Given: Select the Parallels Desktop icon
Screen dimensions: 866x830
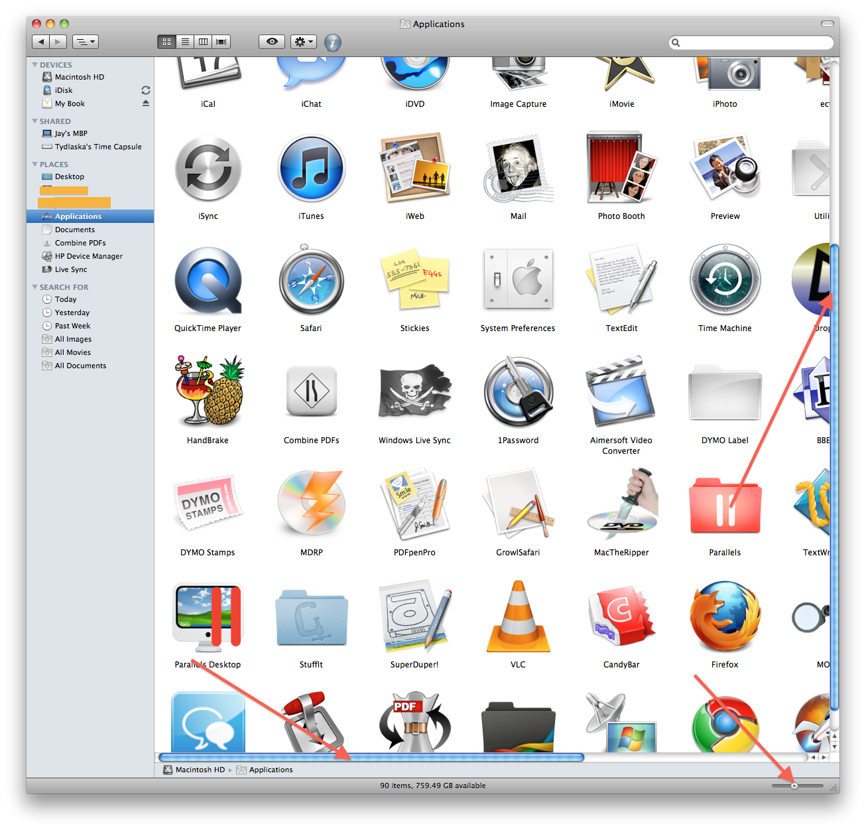Looking at the screenshot, I should pyautogui.click(x=208, y=616).
